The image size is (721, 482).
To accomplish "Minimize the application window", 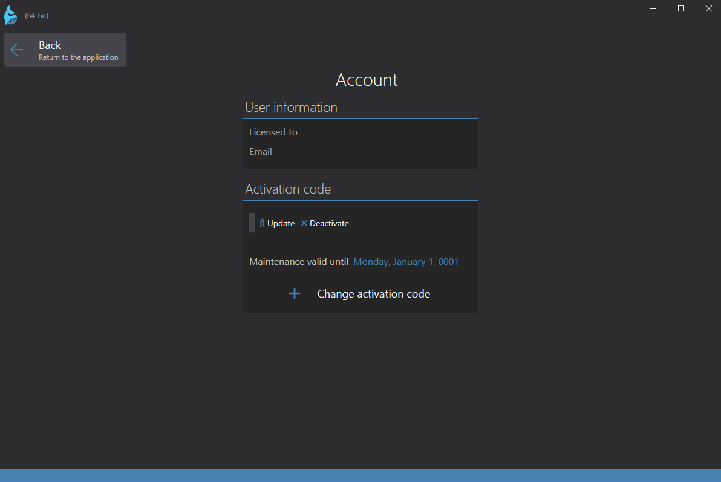I will coord(654,8).
